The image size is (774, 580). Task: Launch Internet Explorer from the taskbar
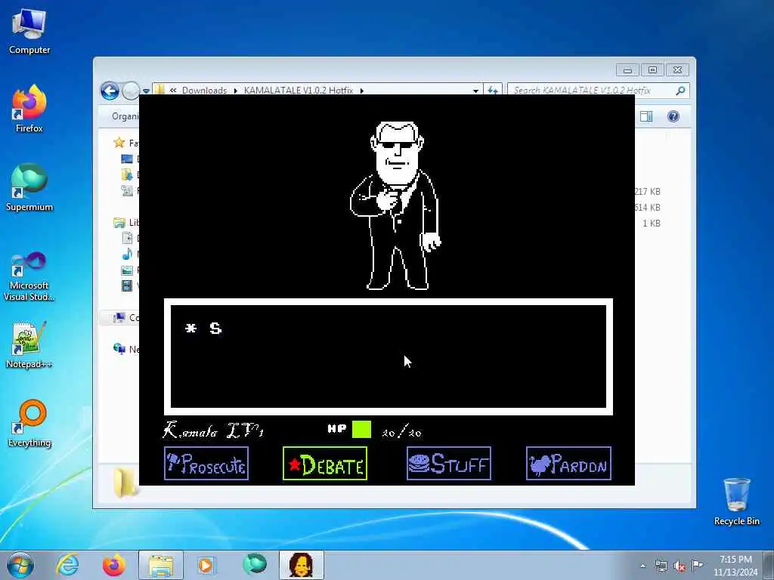(67, 565)
